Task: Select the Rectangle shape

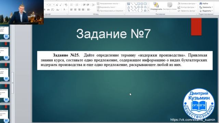Action: 139,4
